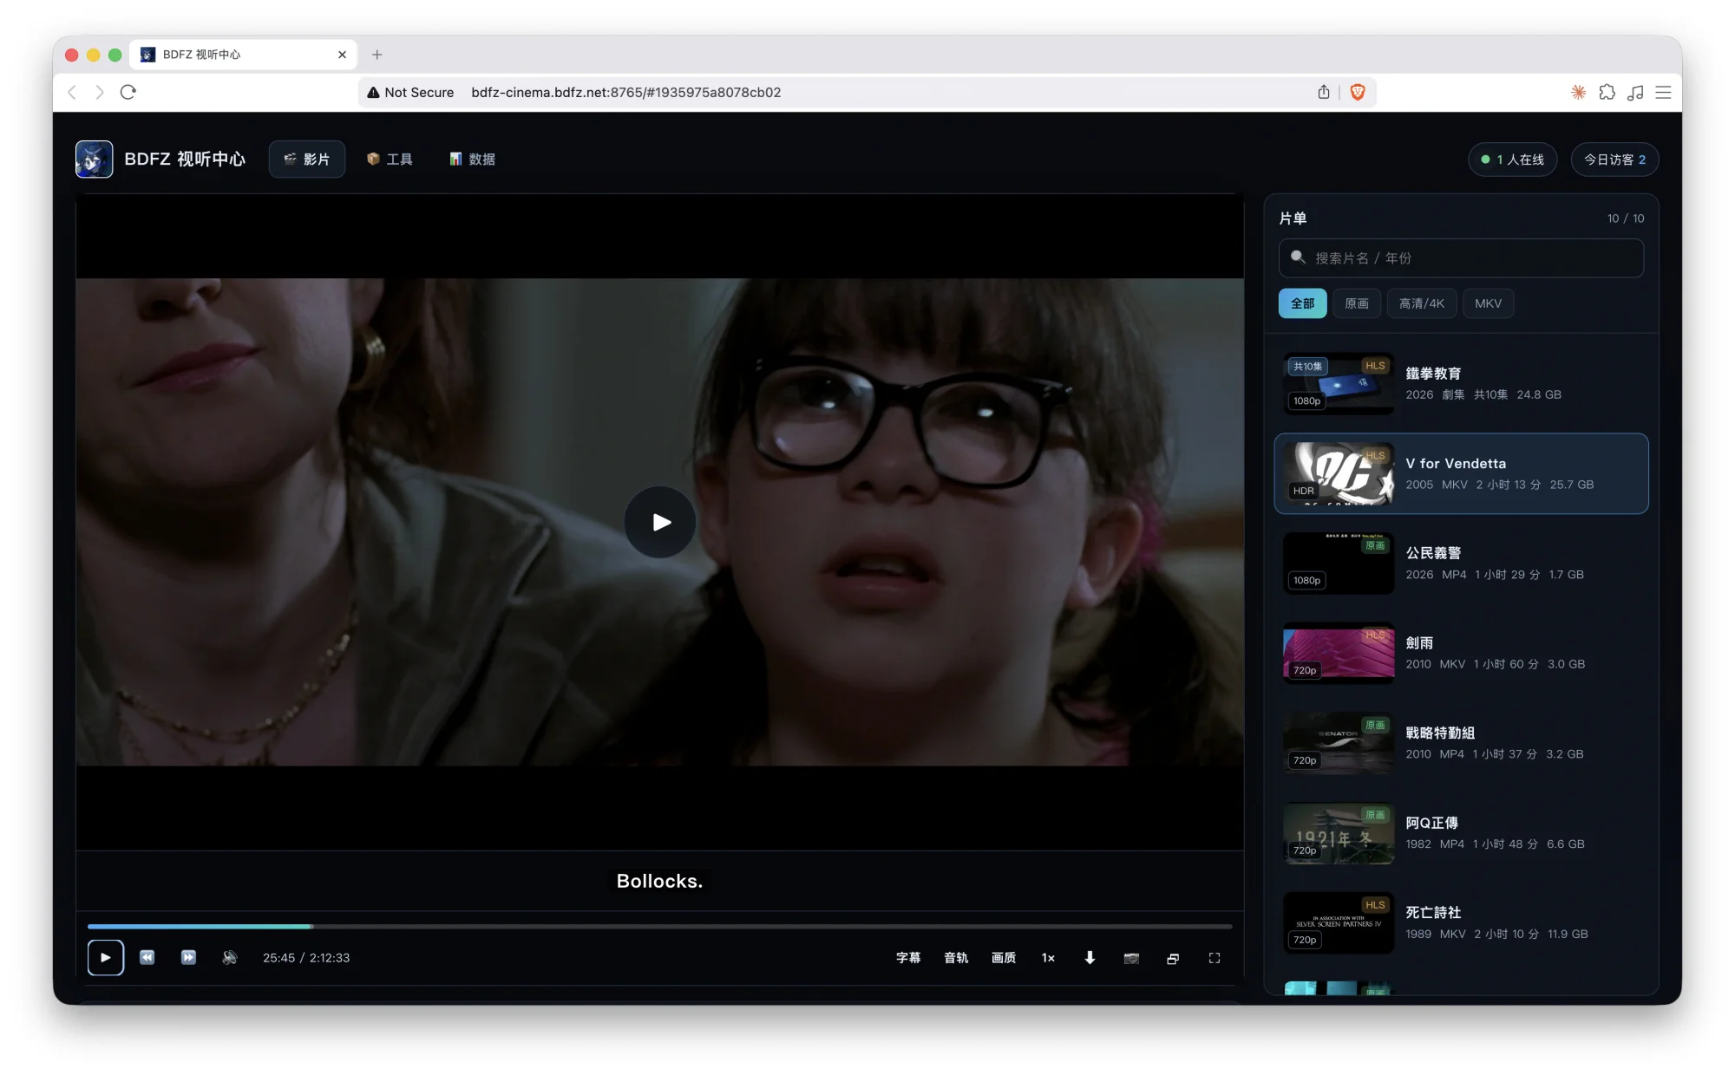Seek on the video progress bar
The image size is (1735, 1075).
coord(659,926)
